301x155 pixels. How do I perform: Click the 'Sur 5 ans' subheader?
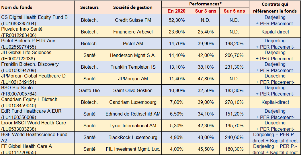coord(234,11)
